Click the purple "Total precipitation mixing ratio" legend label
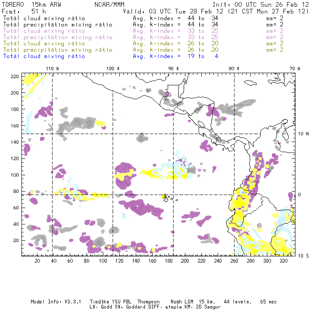This screenshot has width=311, height=311. coord(58,37)
